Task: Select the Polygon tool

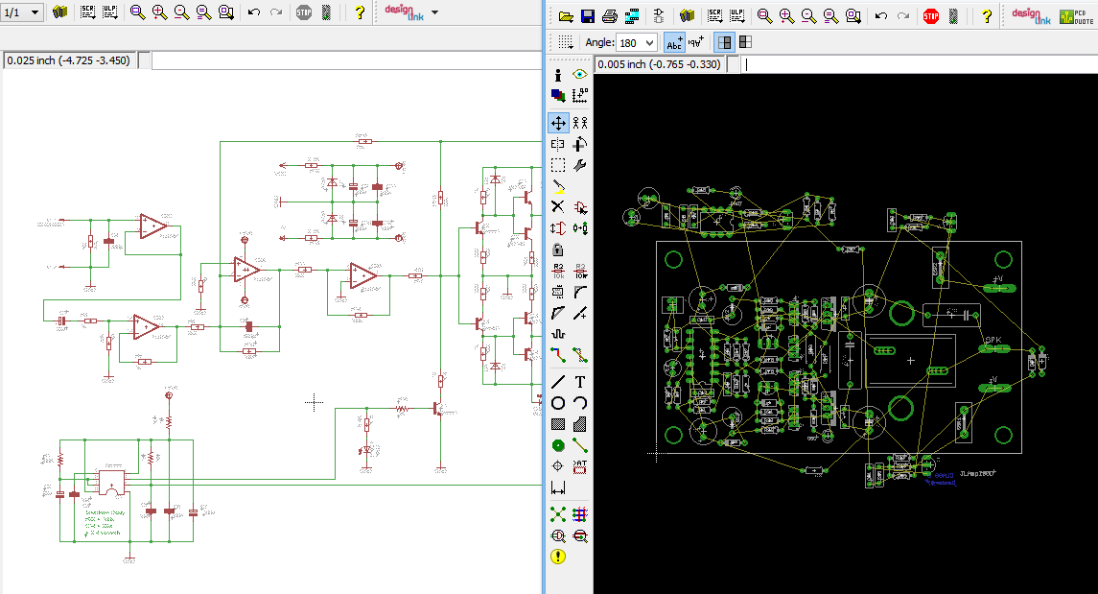Action: 580,424
